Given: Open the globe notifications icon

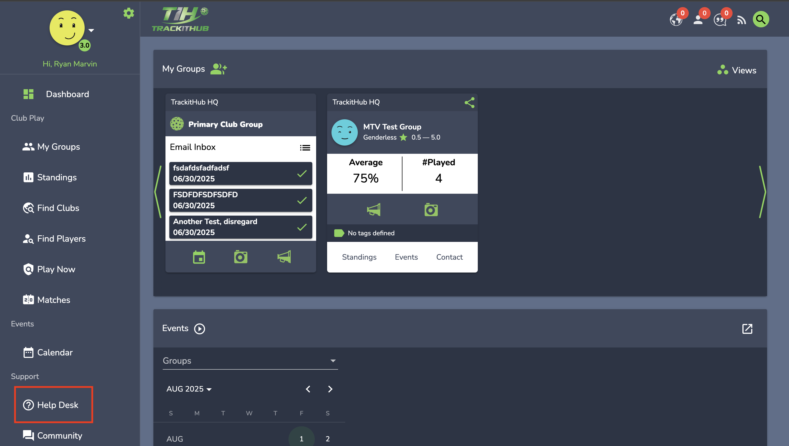Looking at the screenshot, I should [x=676, y=20].
